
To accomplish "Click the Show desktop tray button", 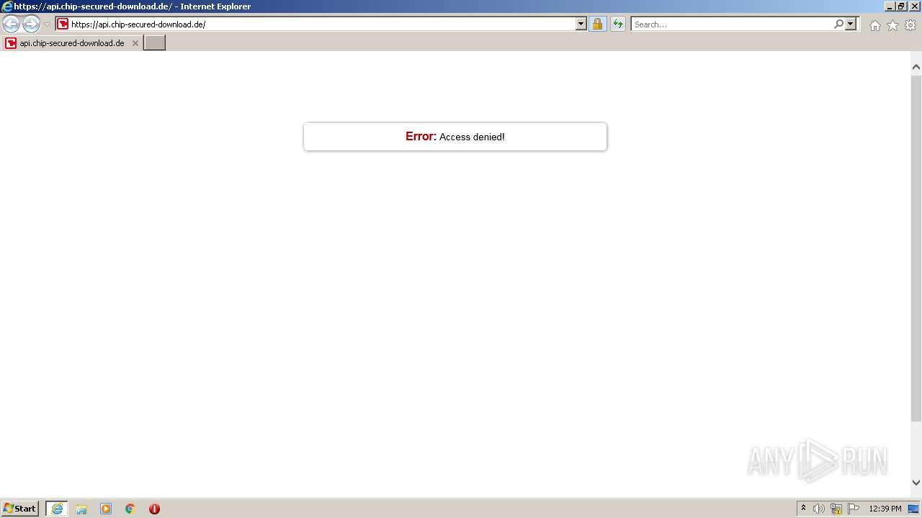I will click(914, 509).
